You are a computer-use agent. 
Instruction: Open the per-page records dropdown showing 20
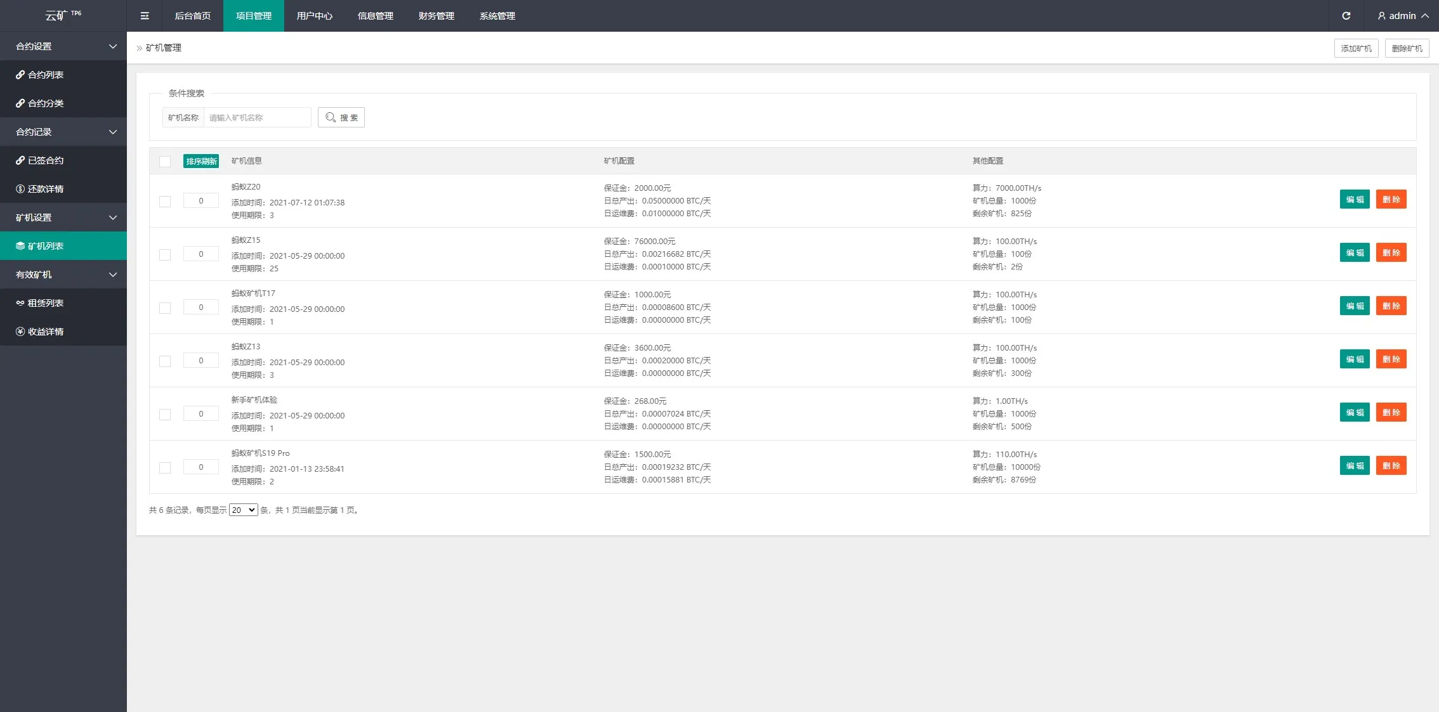point(243,510)
